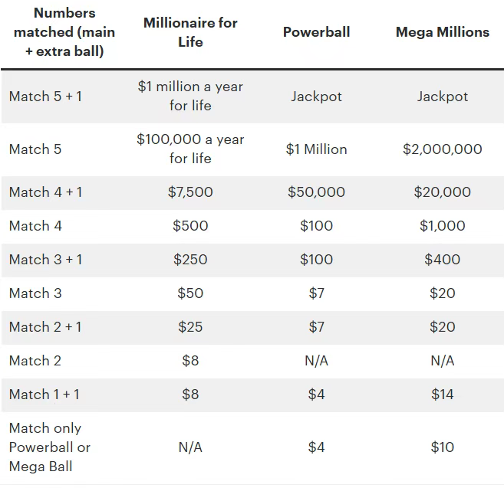Click the $7,500 prize cell

point(190,192)
